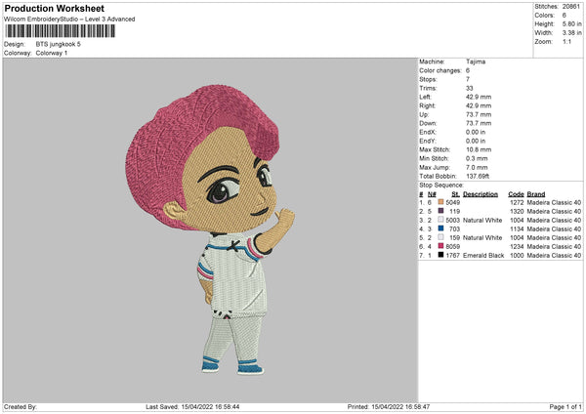Click the 159 Natural White swatch
This screenshot has width=586, height=414.
click(x=440, y=237)
